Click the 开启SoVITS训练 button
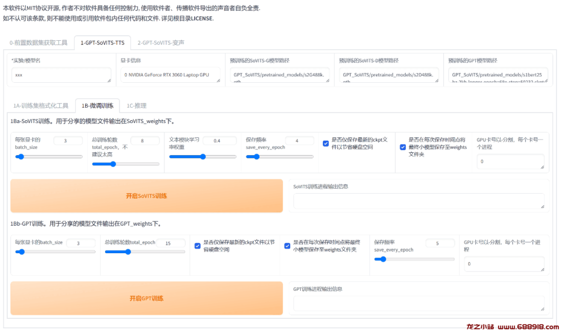 click(x=146, y=196)
